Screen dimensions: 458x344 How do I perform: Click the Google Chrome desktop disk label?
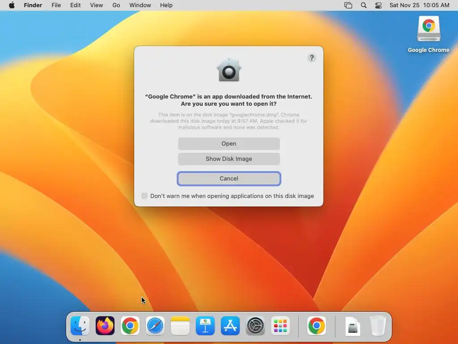(428, 50)
